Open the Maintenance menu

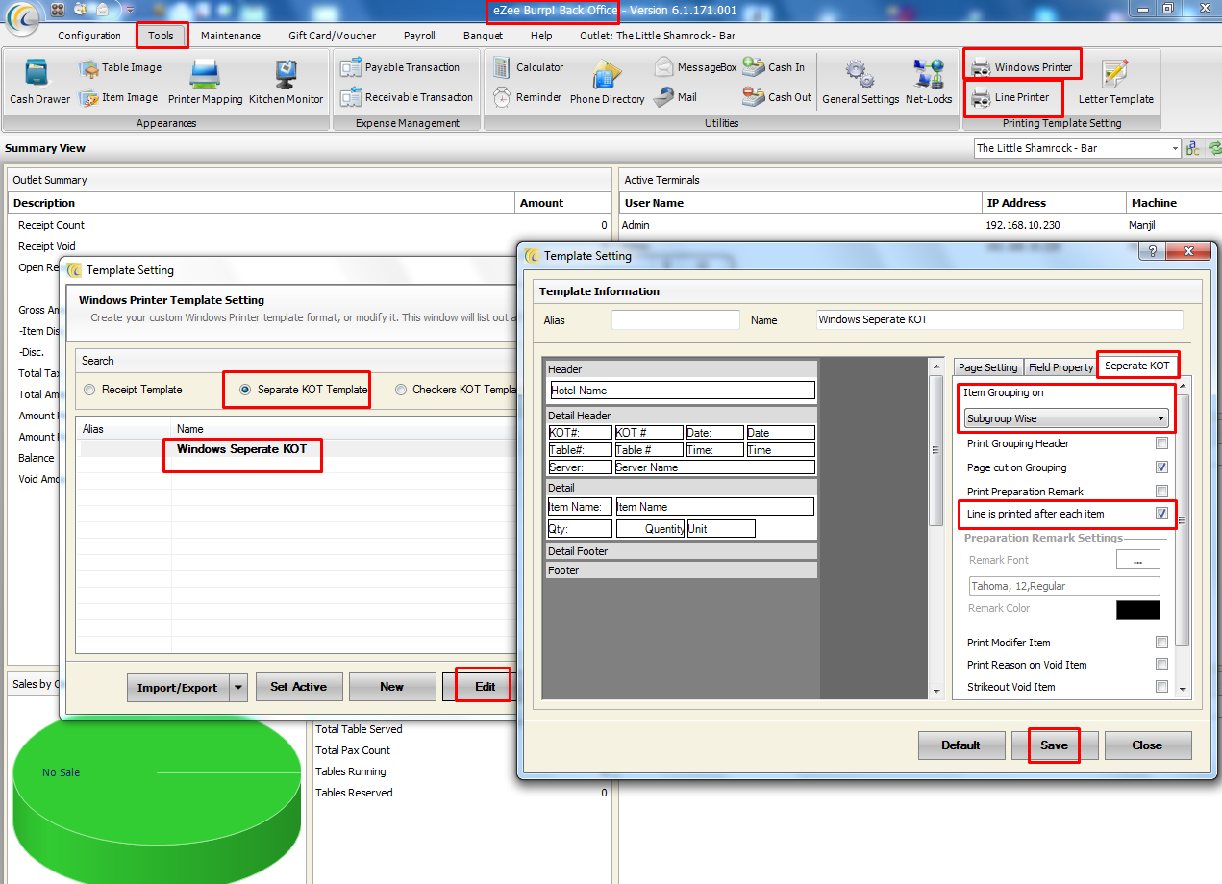(x=231, y=36)
